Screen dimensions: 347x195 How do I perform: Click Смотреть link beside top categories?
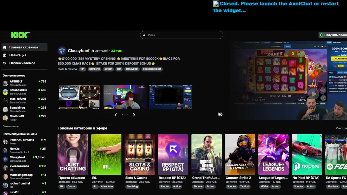(x=341, y=128)
